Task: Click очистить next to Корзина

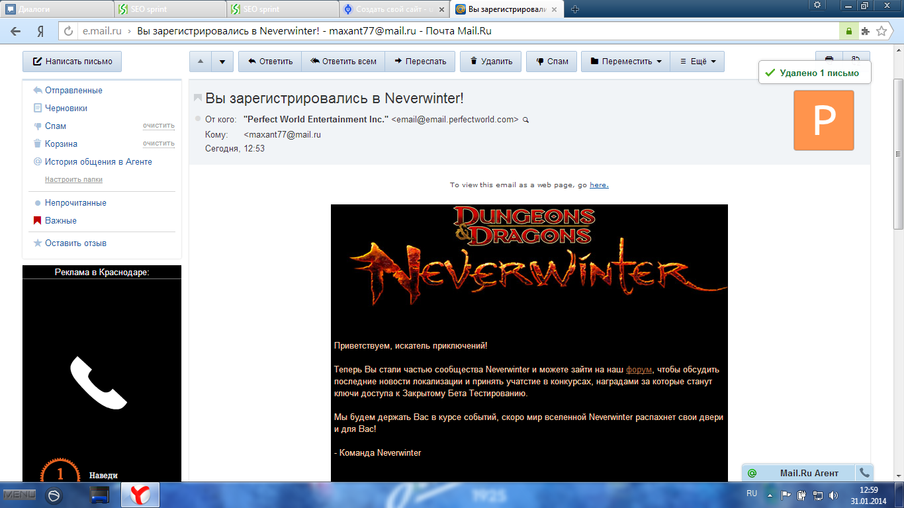Action: (159, 144)
